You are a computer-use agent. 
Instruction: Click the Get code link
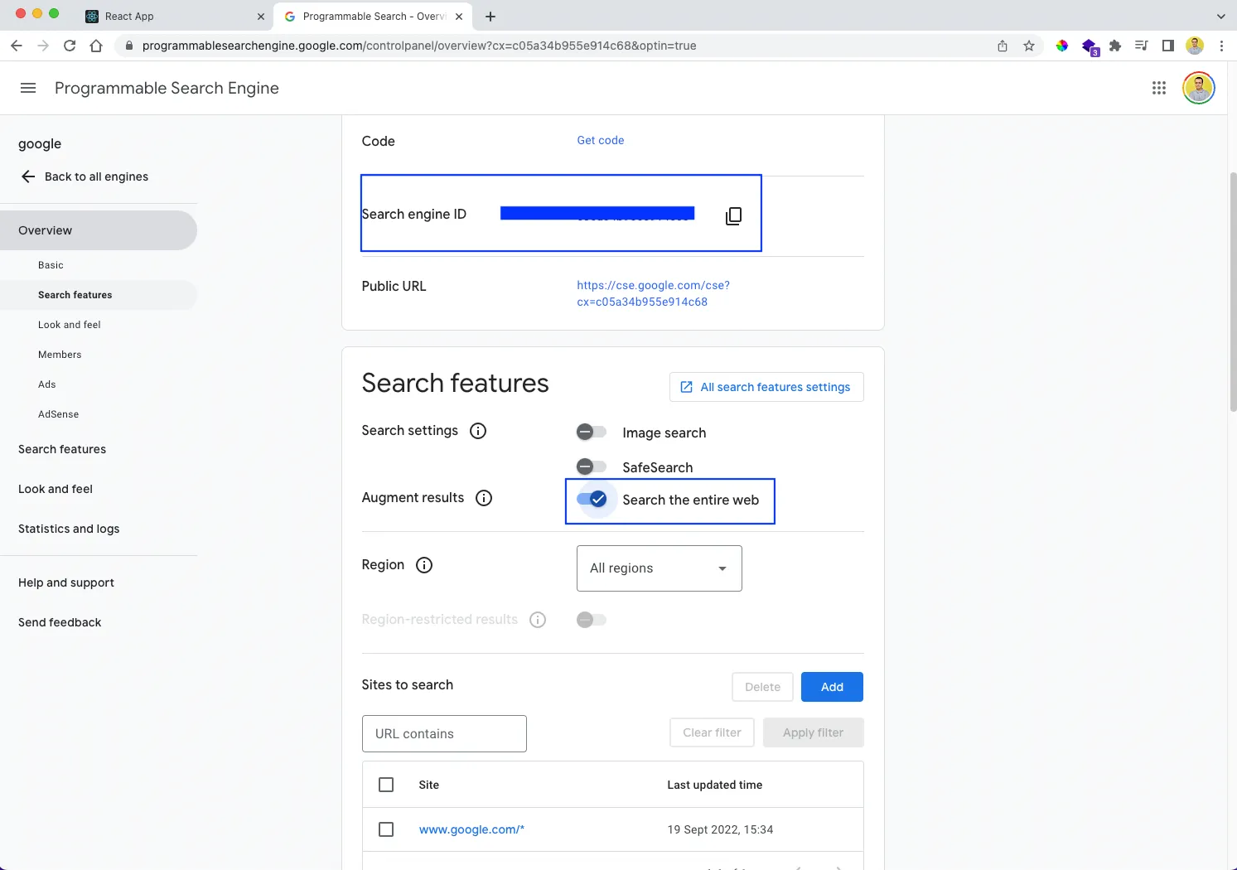coord(601,140)
